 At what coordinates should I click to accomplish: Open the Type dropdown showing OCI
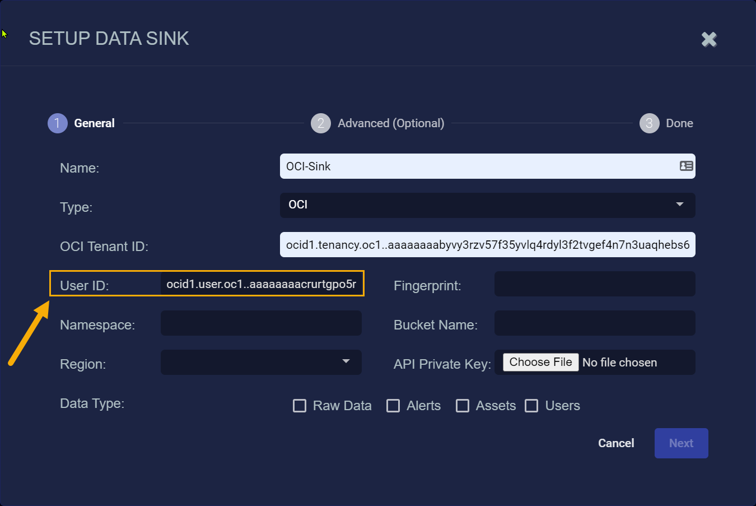click(487, 205)
